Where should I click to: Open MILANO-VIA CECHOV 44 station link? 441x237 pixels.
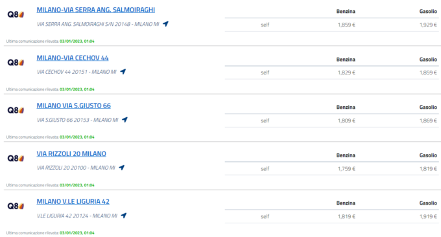(x=73, y=58)
